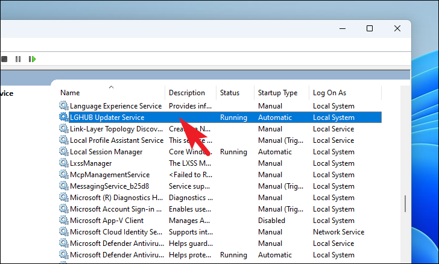Click Running status of Local Session Manager
439x264 pixels.
(233, 152)
